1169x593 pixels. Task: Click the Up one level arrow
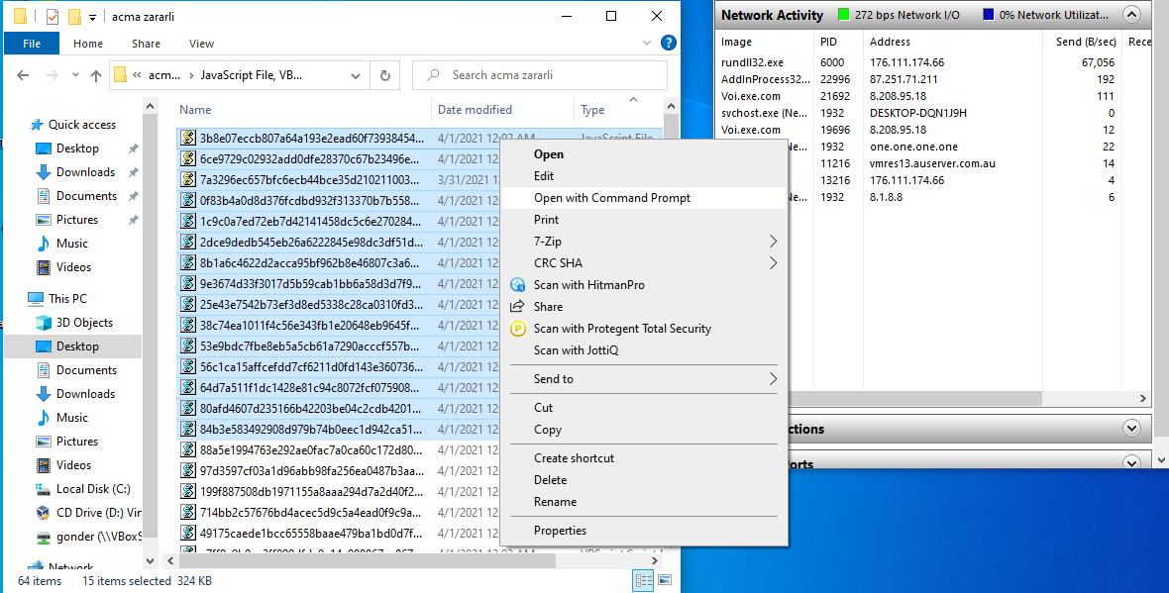(x=95, y=75)
